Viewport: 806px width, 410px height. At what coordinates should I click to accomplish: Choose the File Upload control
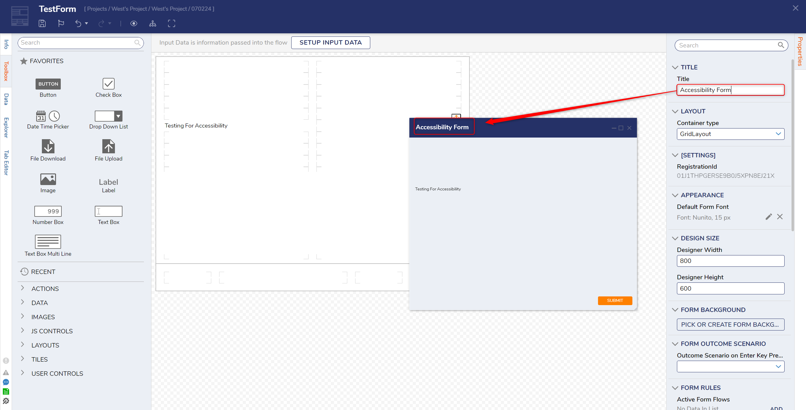tap(109, 150)
